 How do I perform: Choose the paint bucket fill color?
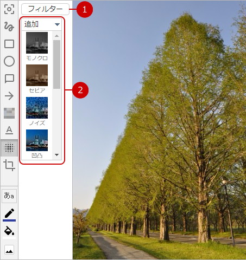[9, 232]
